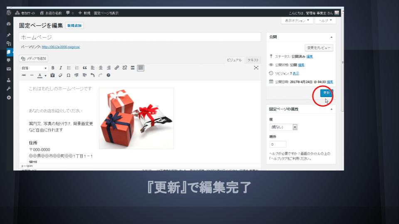Insert a blockquote using the quote icon

(85, 68)
